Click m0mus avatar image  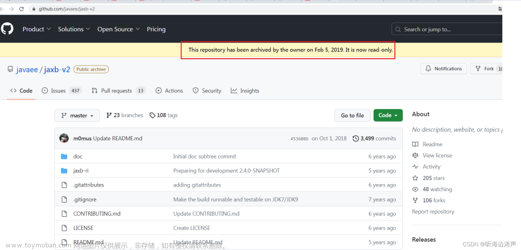[64, 138]
